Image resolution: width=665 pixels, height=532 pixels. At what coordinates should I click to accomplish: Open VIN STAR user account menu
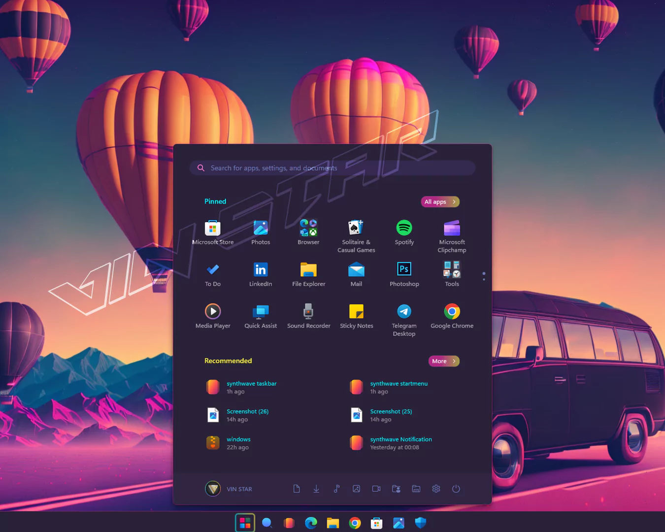click(x=229, y=489)
